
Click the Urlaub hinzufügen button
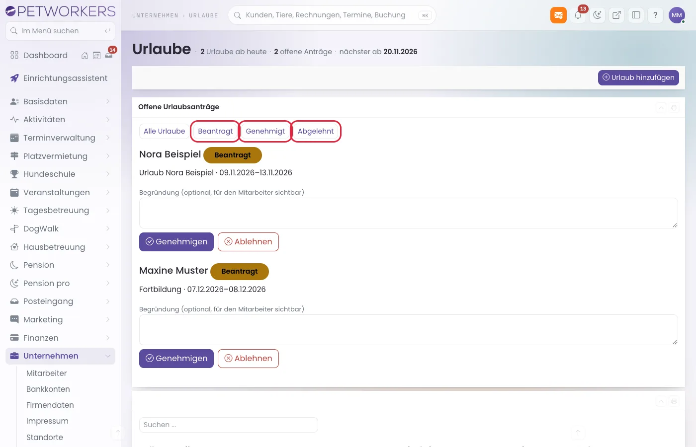point(638,77)
